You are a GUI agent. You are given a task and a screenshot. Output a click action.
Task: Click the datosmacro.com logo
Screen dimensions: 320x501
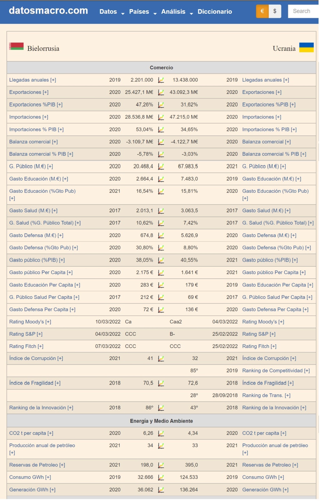pos(48,11)
